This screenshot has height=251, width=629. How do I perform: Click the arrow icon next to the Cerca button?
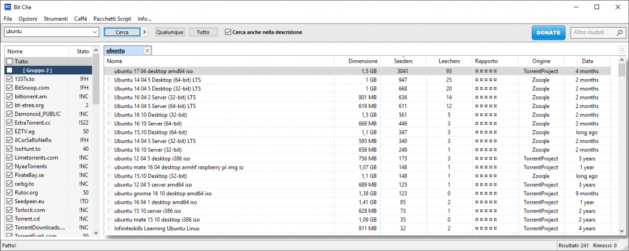[145, 32]
